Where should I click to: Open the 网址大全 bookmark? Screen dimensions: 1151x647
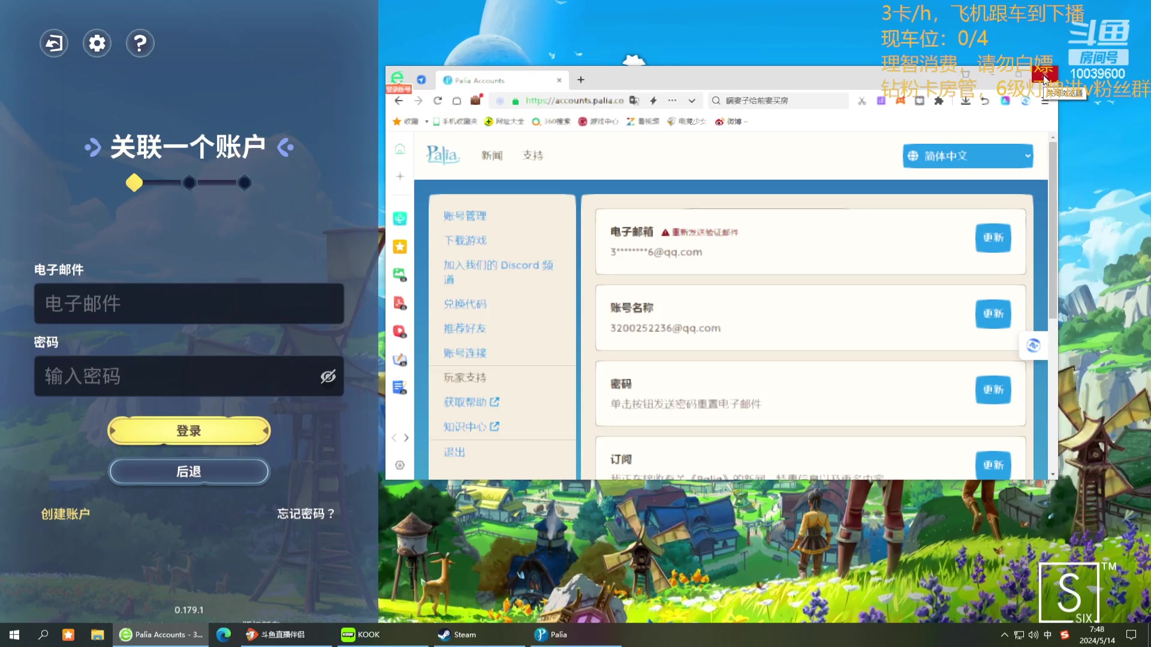[504, 122]
